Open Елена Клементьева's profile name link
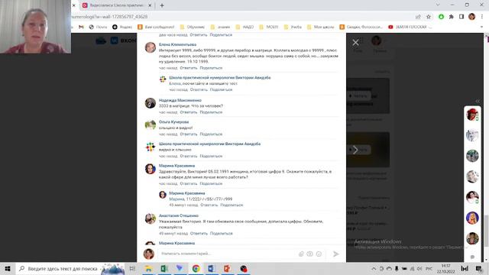 click(177, 44)
